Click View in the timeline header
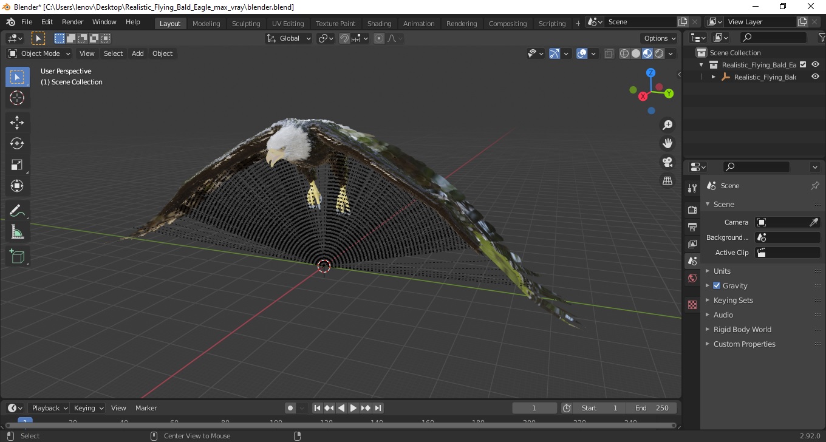This screenshot has width=826, height=442. pos(118,408)
